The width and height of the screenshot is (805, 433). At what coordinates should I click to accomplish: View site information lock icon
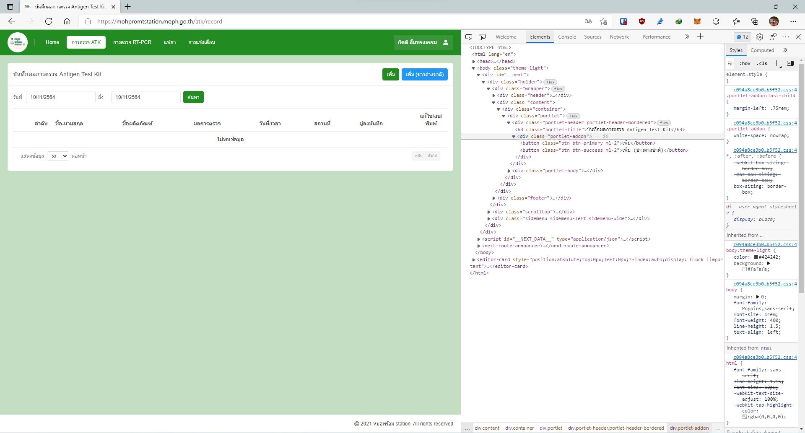[88, 21]
